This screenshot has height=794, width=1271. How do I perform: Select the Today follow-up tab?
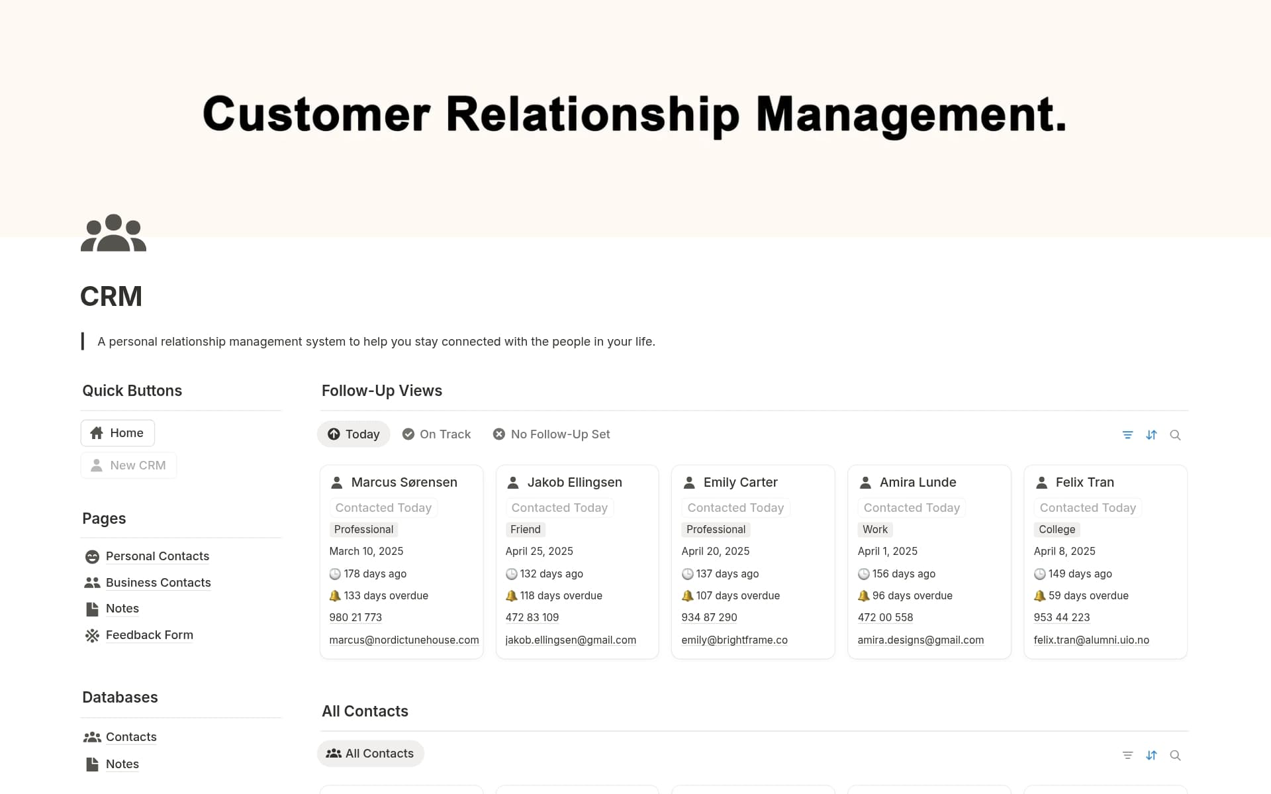[353, 434]
